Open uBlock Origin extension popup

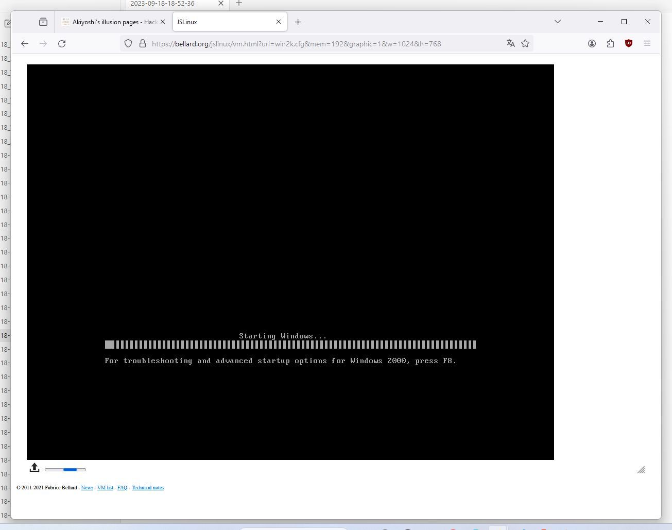point(629,44)
